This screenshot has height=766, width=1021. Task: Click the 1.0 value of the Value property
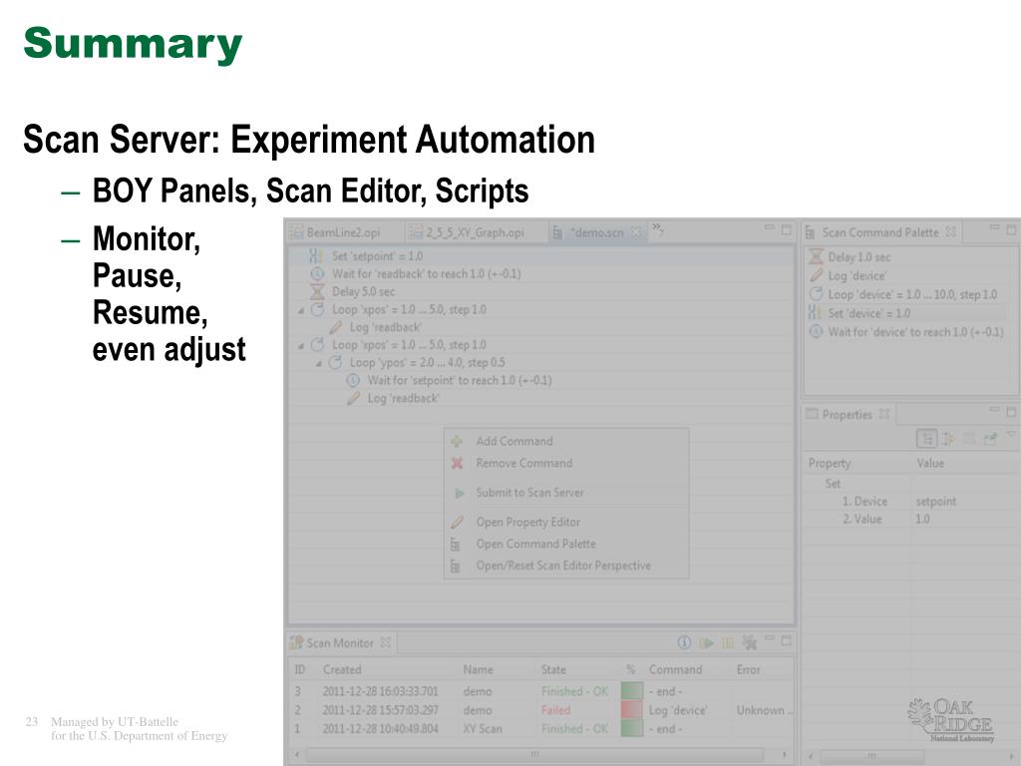(x=922, y=519)
